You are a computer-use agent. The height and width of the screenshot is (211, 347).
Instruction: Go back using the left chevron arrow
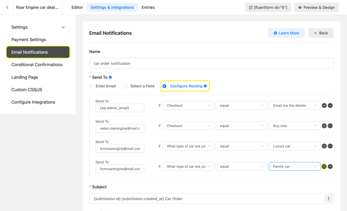(7, 7)
